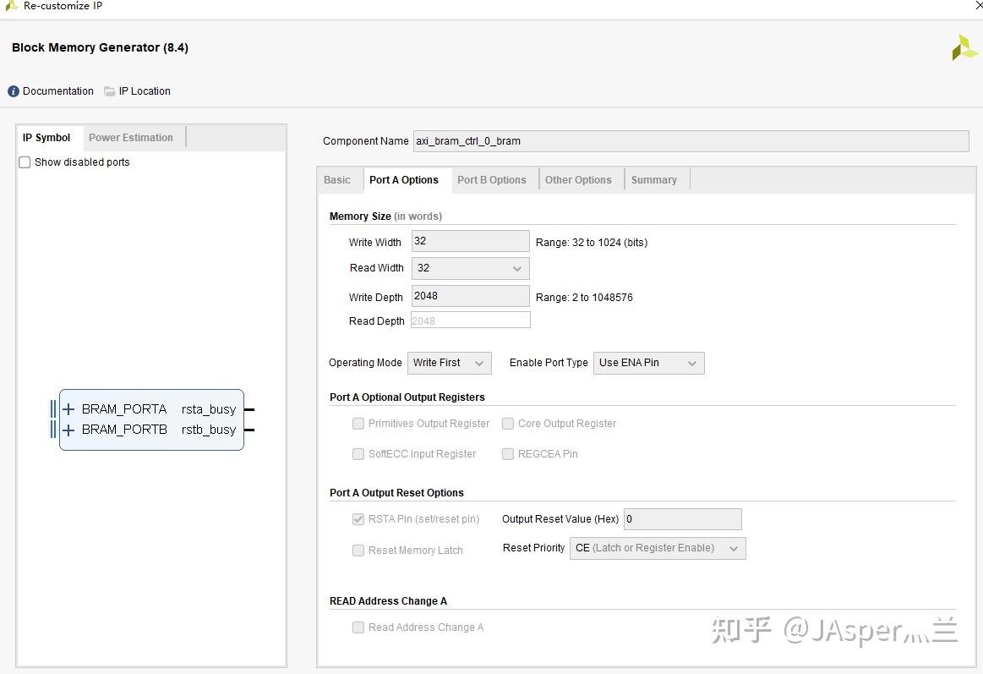Expand BRAM_PORTB pins with the plus icon

click(x=68, y=430)
